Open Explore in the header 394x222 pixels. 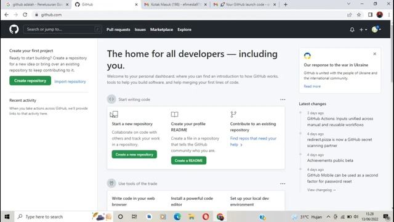[185, 30]
